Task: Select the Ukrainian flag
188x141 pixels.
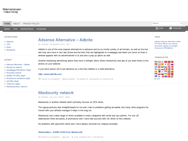Action: coord(166,74)
